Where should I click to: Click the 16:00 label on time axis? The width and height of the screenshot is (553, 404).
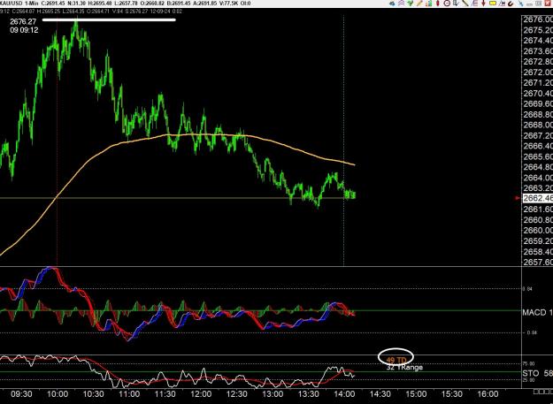[488, 393]
